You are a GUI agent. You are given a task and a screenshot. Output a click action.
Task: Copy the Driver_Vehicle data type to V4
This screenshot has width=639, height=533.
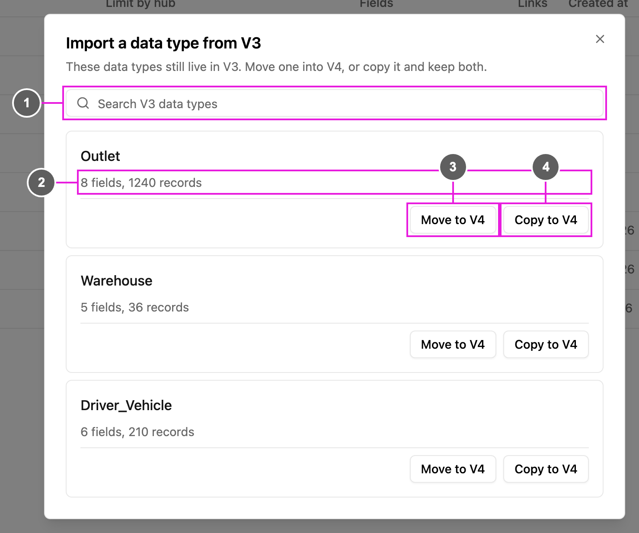[546, 469]
